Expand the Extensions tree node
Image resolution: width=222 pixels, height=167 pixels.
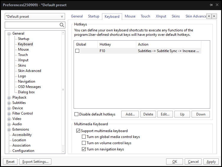pyautogui.click(x=9, y=130)
